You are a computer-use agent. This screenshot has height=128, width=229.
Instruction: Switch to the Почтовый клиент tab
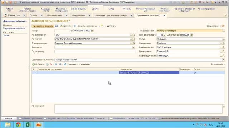55,15
